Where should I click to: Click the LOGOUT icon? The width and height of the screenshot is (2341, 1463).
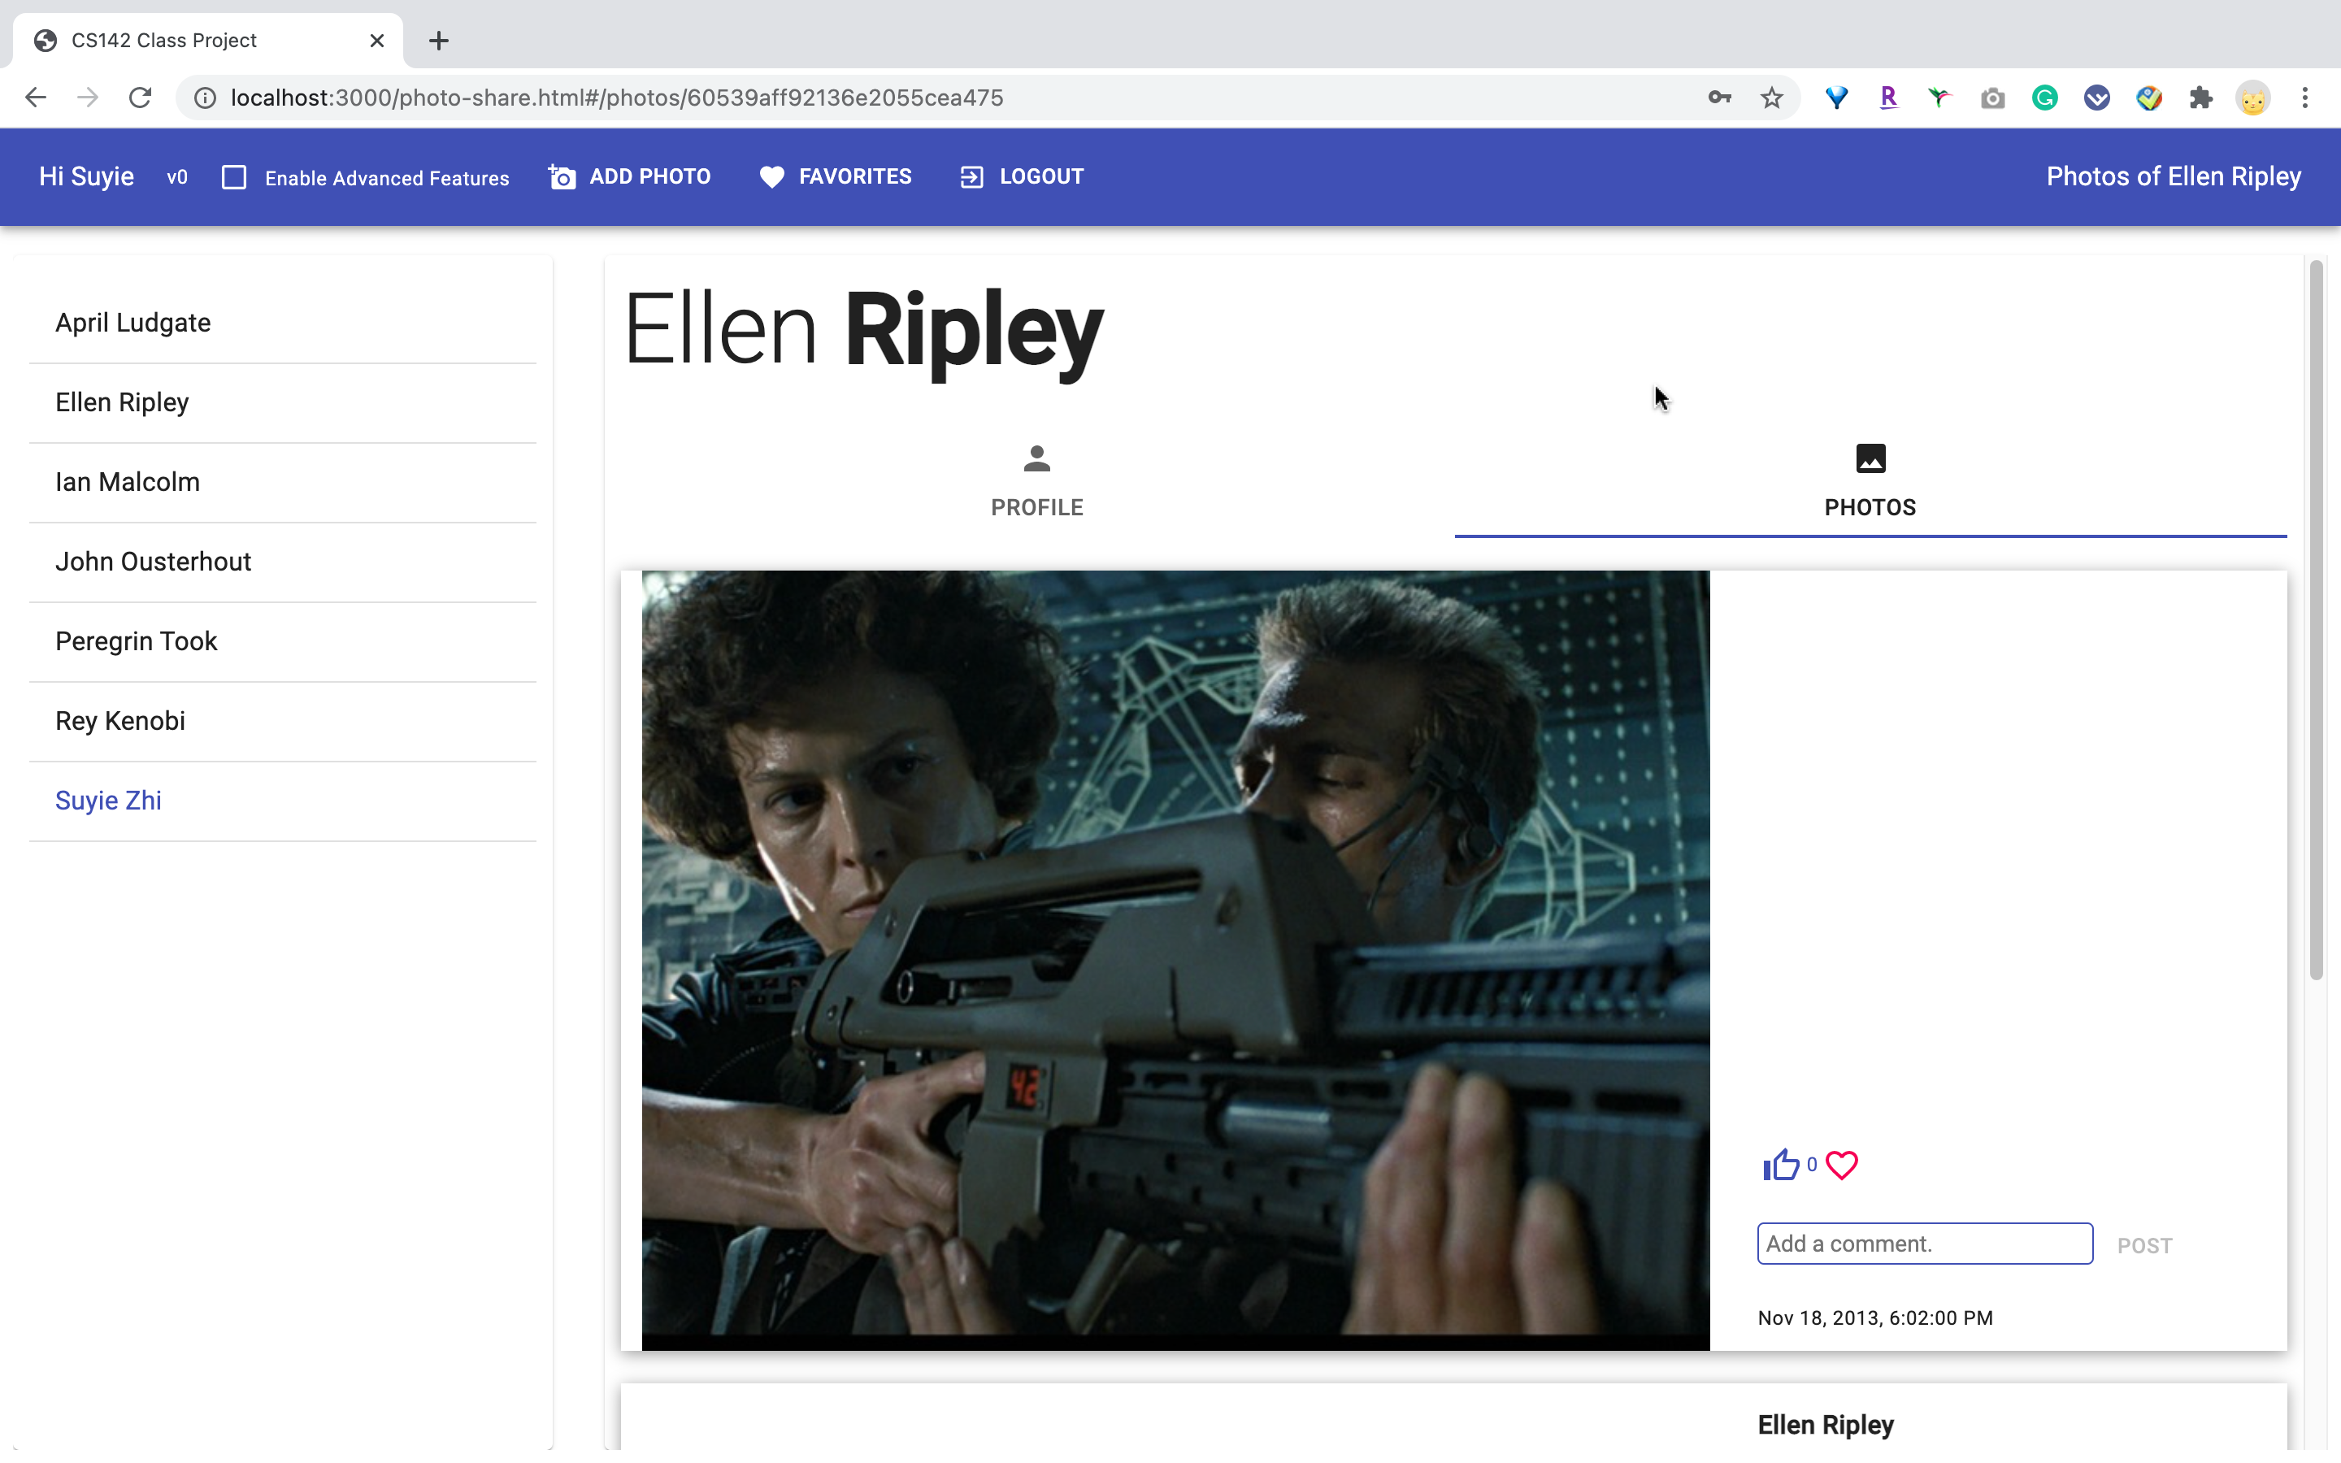[972, 177]
